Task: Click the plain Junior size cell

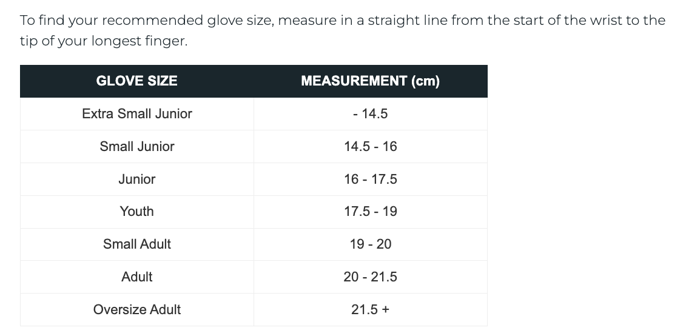Action: click(x=137, y=180)
